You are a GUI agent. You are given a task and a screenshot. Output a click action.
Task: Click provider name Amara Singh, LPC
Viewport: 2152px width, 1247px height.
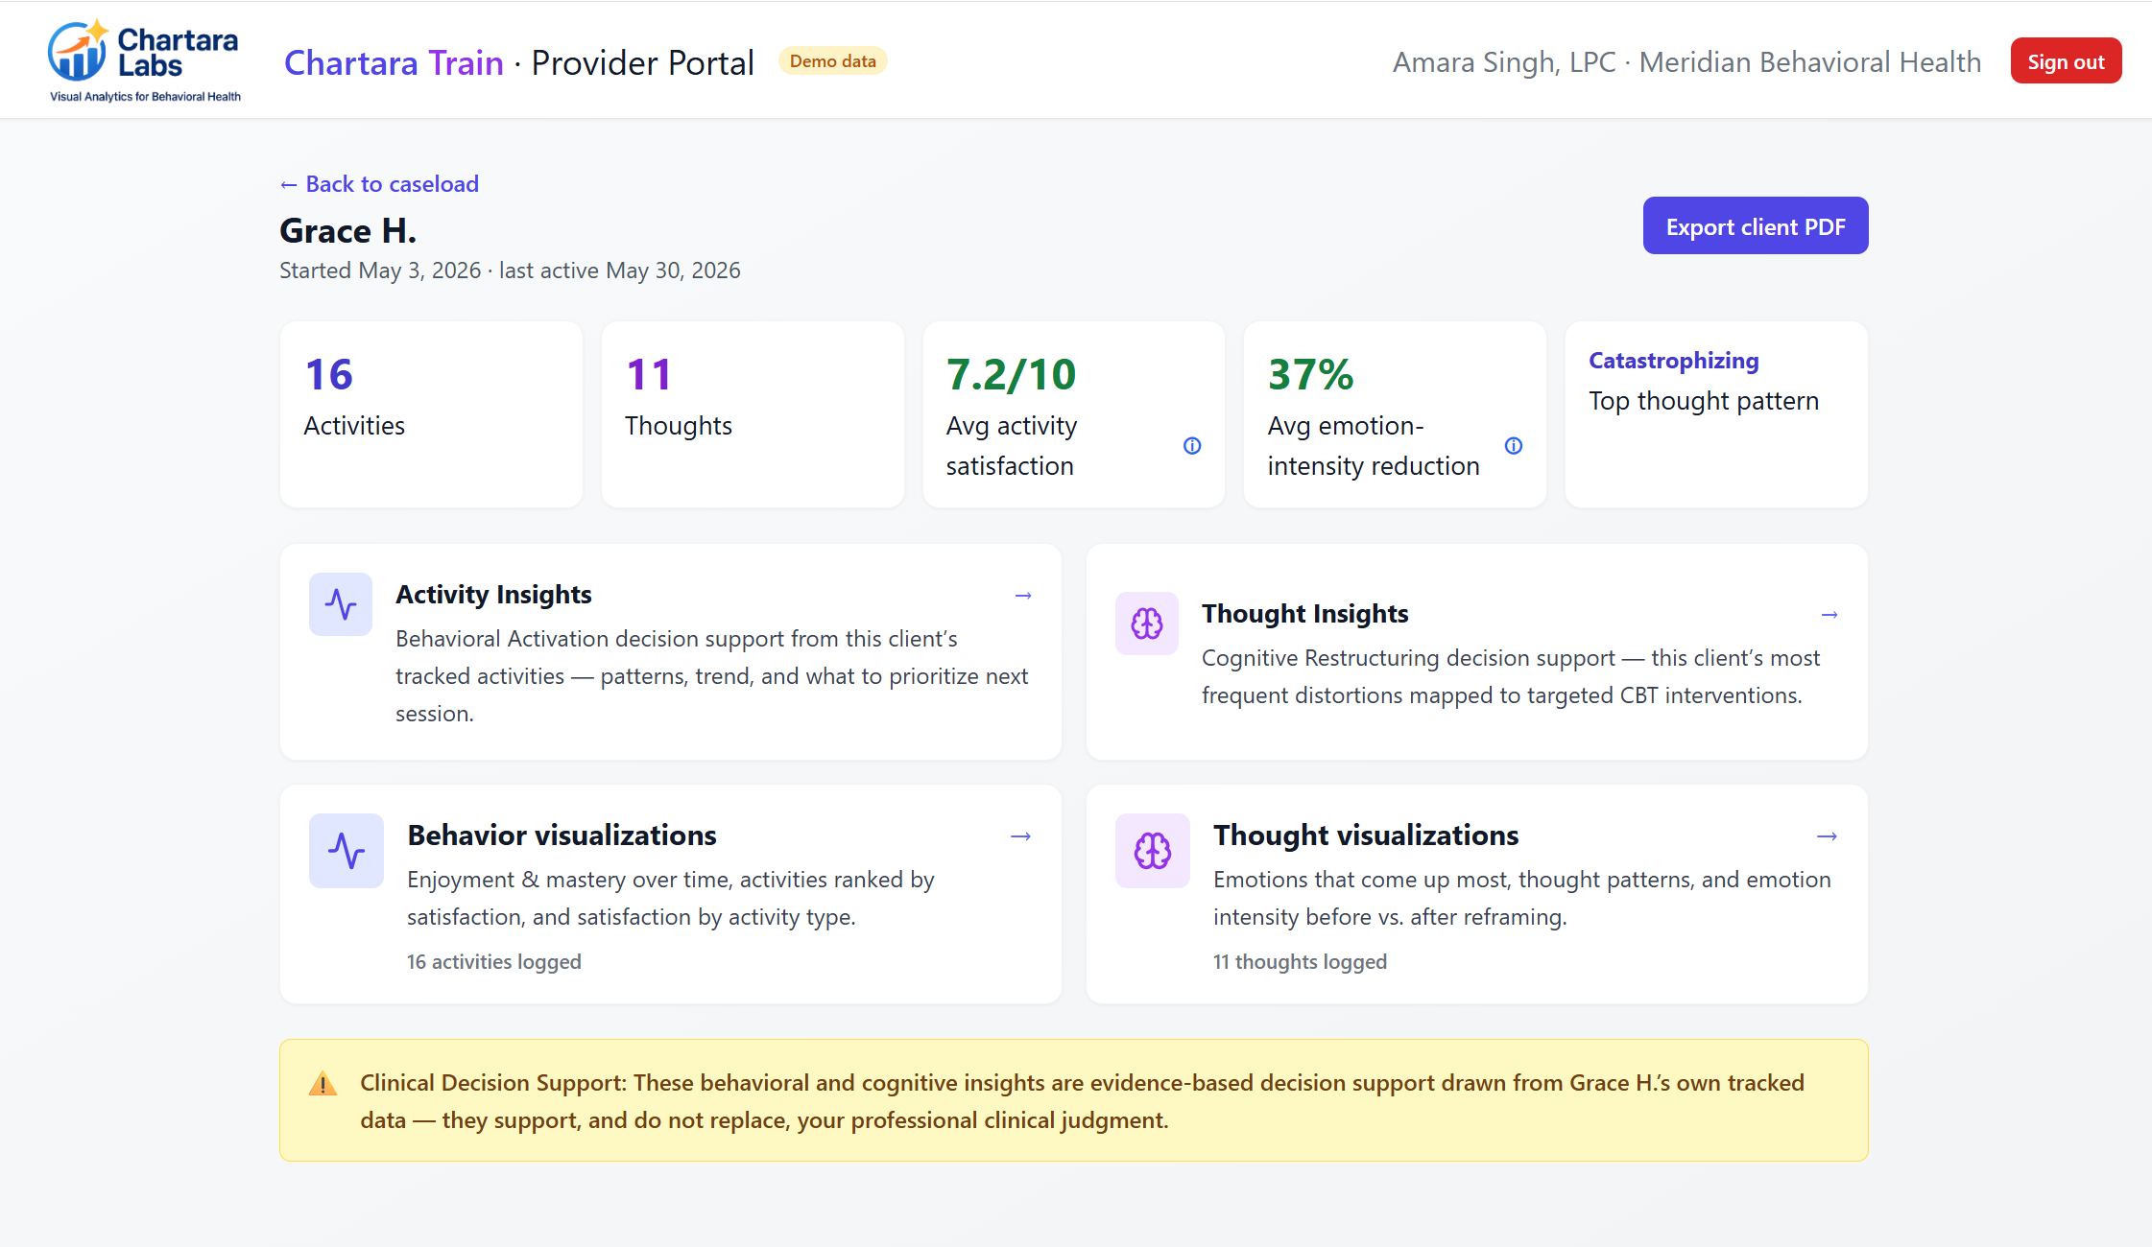pos(1504,62)
